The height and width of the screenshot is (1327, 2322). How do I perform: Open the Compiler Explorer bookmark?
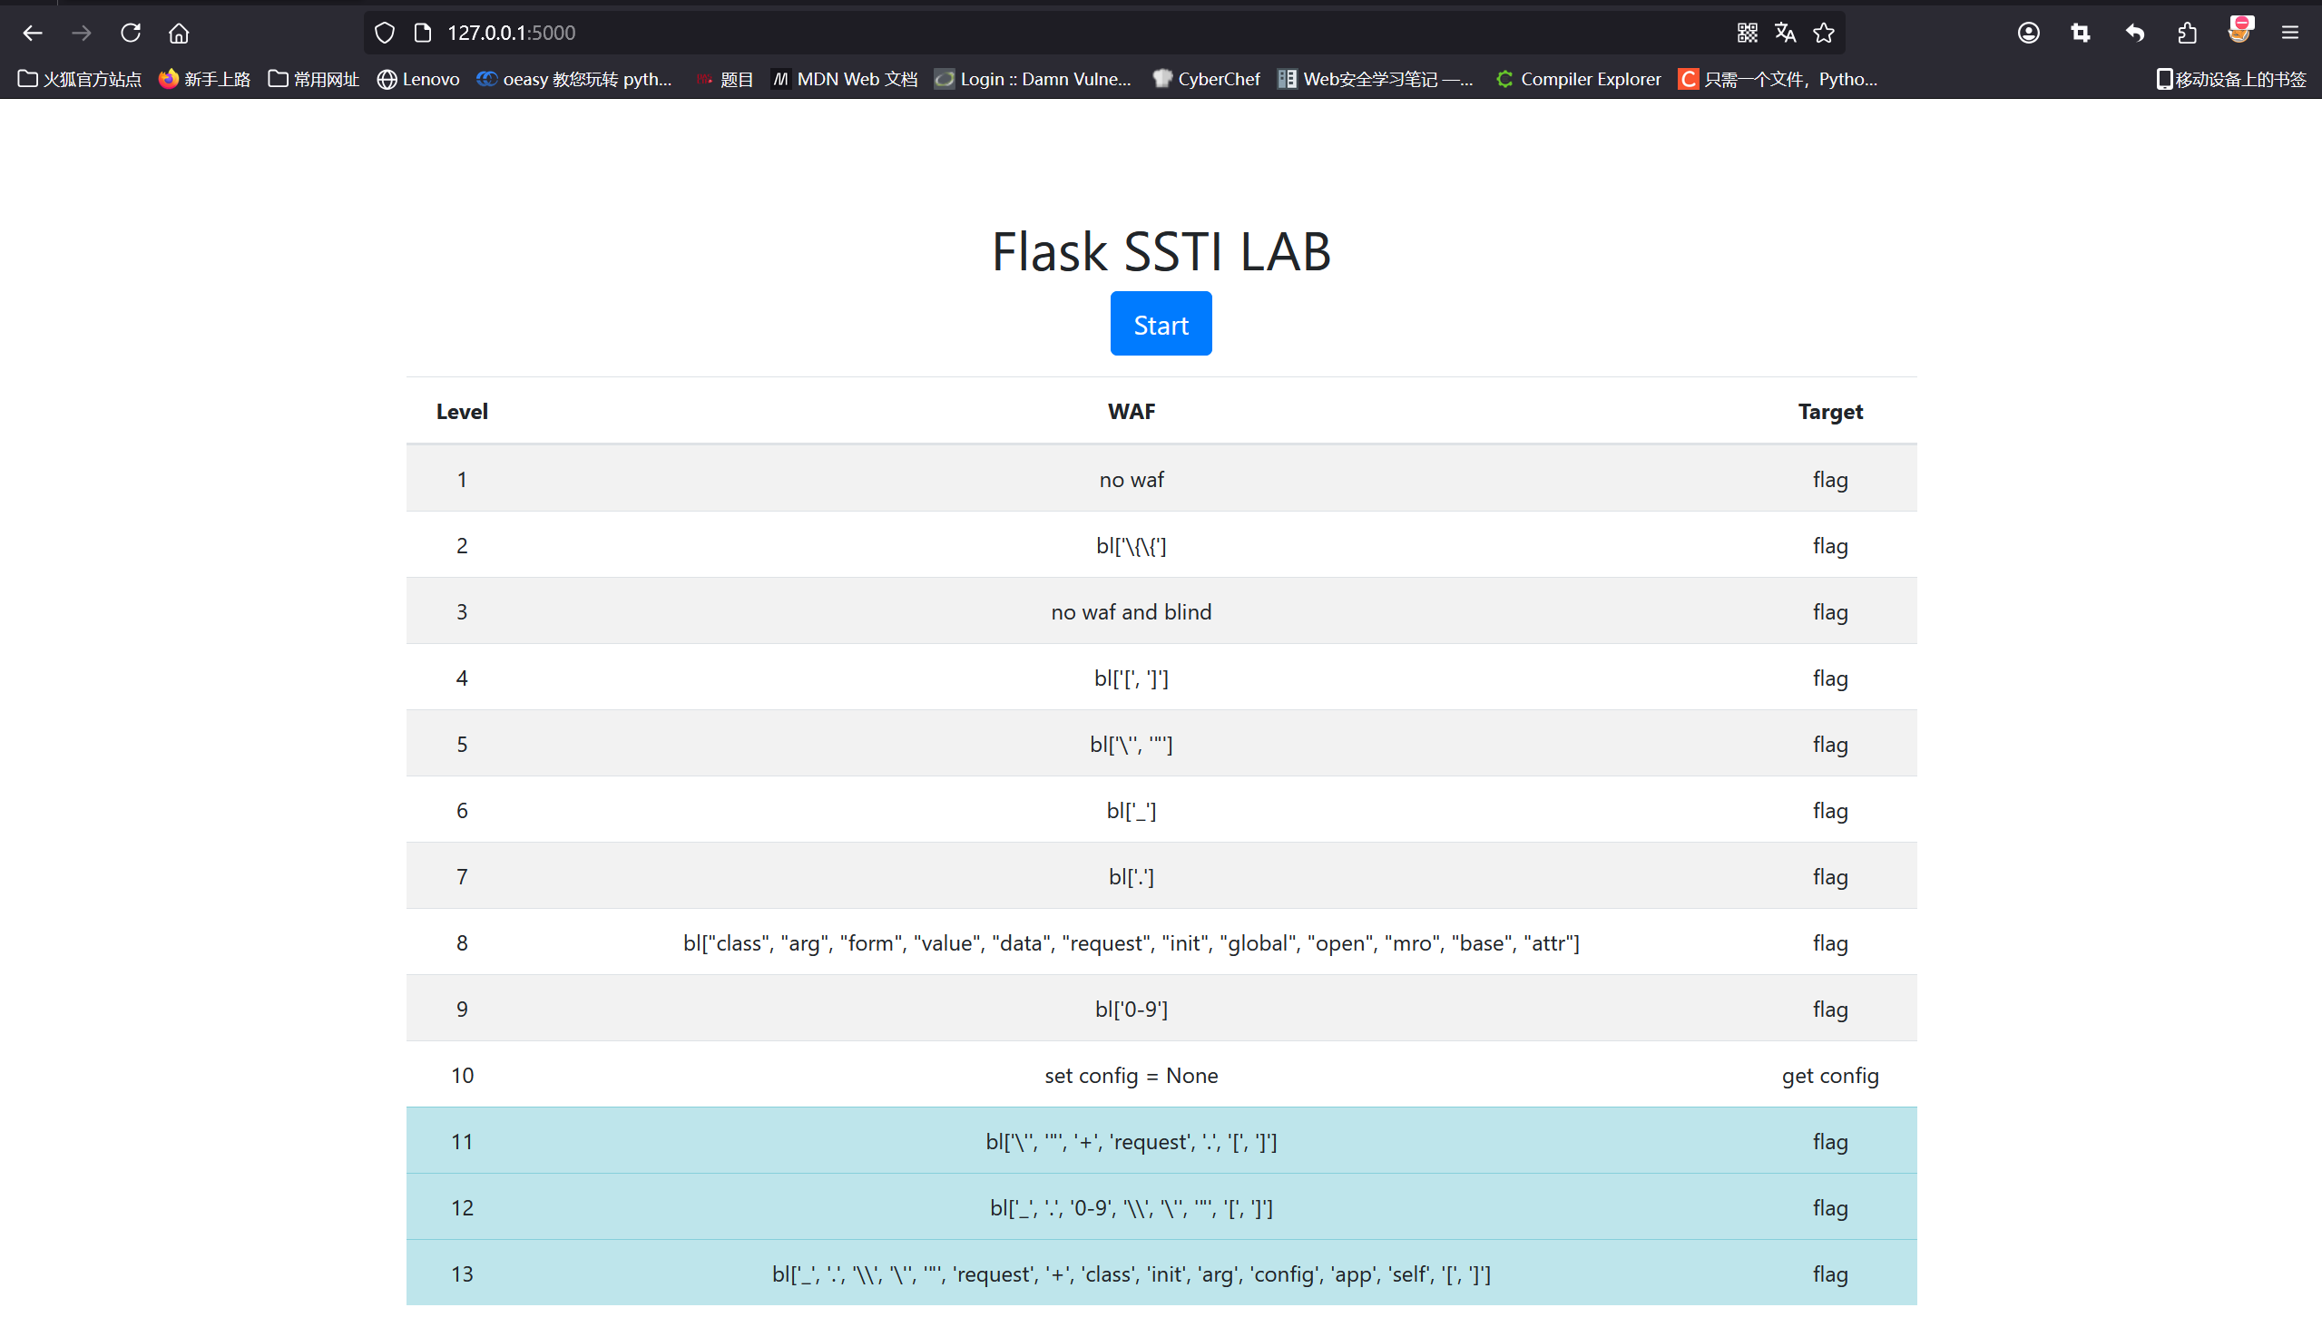pos(1578,79)
